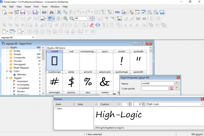Collapse the Color tree node
204x136 pixels.
[x=7, y=71]
